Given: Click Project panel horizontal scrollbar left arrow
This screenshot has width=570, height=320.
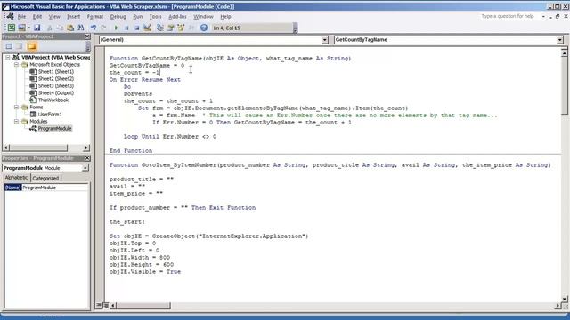Looking at the screenshot, I should (6, 148).
